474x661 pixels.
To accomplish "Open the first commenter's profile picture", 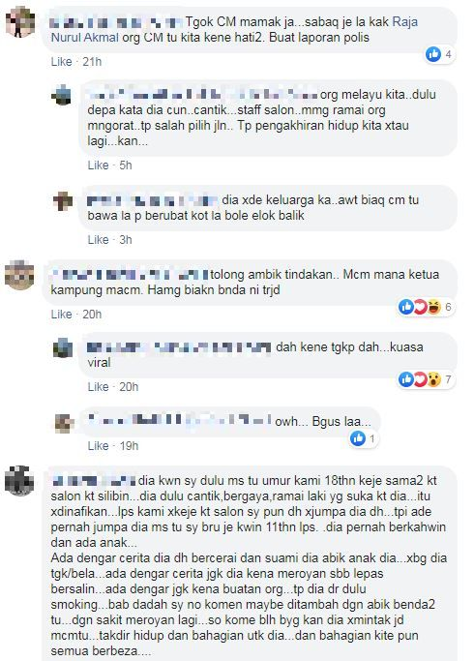I will (x=20, y=22).
